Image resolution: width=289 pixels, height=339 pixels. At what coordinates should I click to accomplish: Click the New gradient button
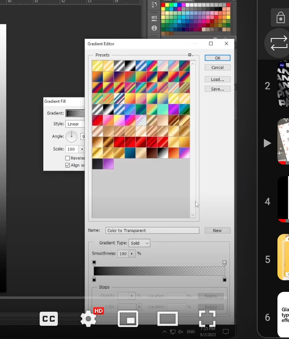point(217,230)
